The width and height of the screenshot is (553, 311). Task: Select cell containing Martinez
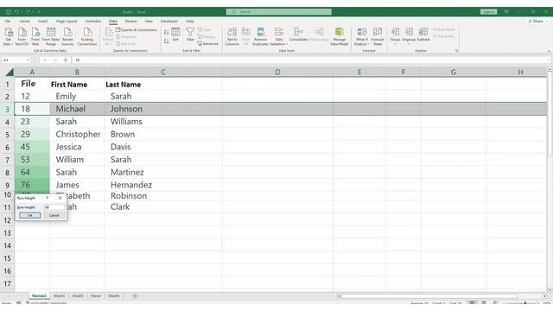(163, 173)
